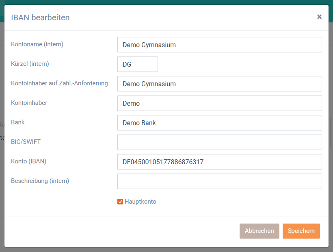This screenshot has height=252, width=333.
Task: Click the BIC/SWIFT label text
Action: [26, 142]
